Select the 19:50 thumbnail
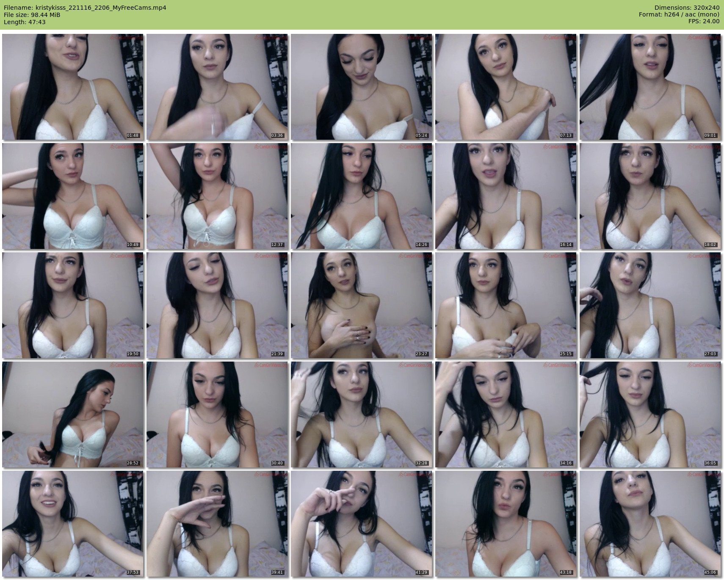Viewport: 724px width, 580px height. [72, 305]
